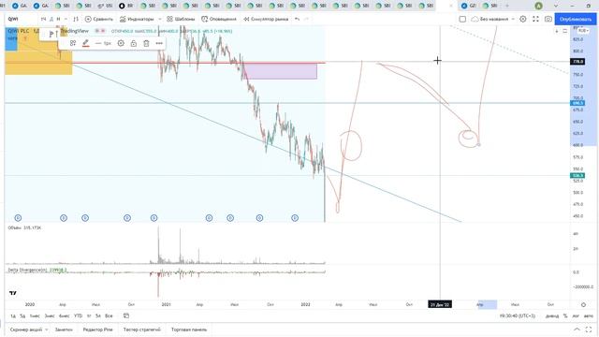Open the saved chart layout 'Без названия'
The image size is (599, 337).
490,19
